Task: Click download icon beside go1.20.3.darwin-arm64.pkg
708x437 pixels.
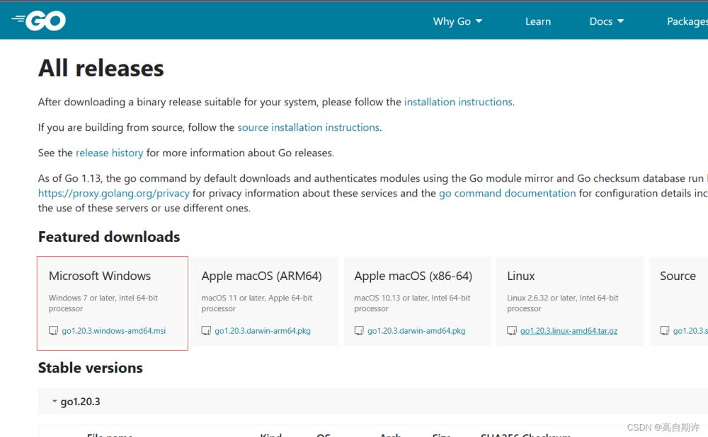Action: tap(206, 330)
